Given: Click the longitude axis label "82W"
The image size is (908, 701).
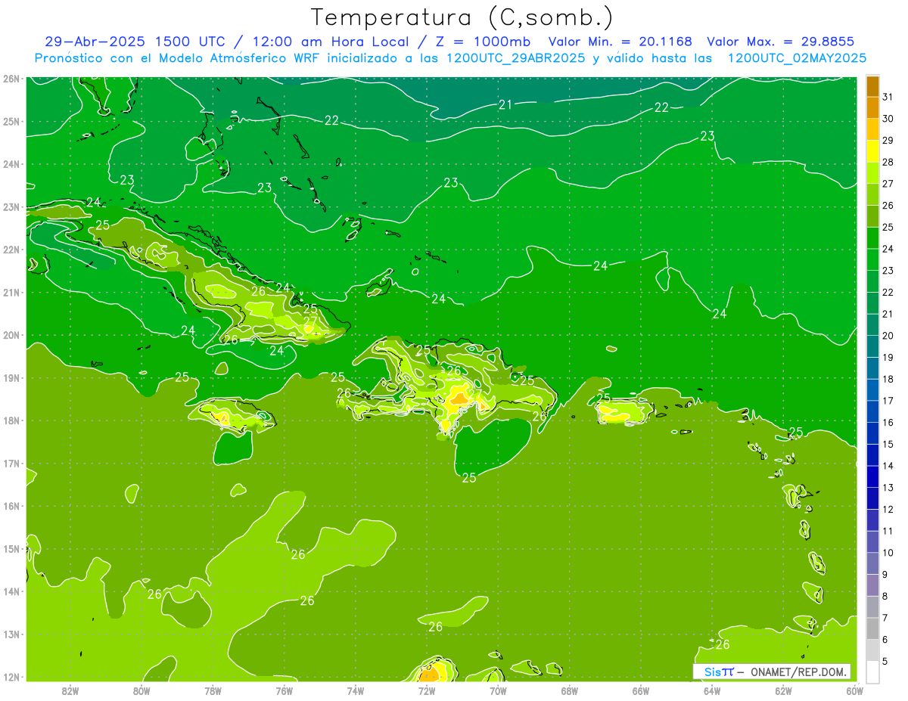Looking at the screenshot, I should (70, 690).
